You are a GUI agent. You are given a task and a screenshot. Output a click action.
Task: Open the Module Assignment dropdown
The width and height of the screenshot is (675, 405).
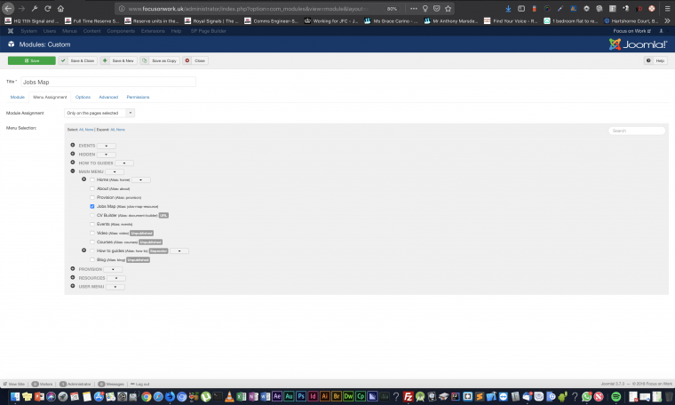(99, 113)
